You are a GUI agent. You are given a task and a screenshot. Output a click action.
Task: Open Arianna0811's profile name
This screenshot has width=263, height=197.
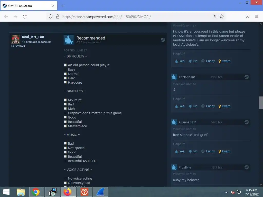tap(187, 122)
